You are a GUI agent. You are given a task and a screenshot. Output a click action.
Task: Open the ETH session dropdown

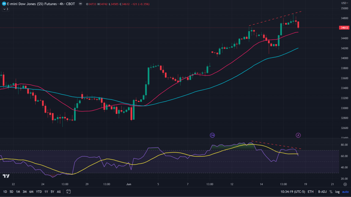pyautogui.click(x=311, y=192)
